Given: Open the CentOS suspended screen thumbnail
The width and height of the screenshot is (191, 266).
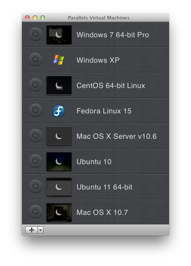Looking at the screenshot, I should coord(59,85).
